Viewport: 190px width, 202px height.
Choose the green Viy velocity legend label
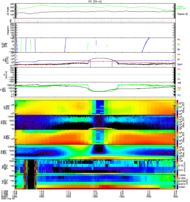[179, 74]
